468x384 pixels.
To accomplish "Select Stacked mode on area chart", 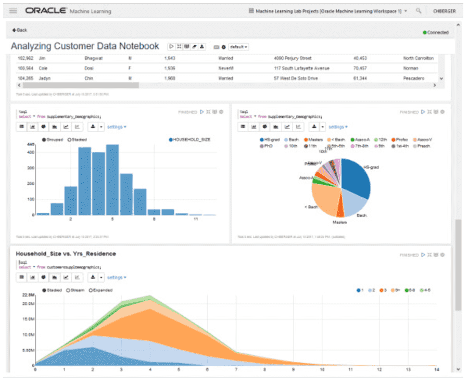I will tap(52, 290).
